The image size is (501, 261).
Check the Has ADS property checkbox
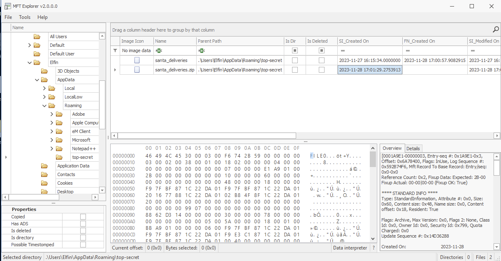pyautogui.click(x=83, y=224)
